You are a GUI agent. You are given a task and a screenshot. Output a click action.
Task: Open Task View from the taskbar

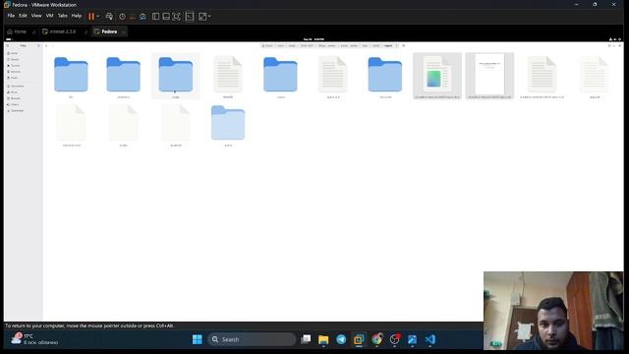pyautogui.click(x=306, y=339)
